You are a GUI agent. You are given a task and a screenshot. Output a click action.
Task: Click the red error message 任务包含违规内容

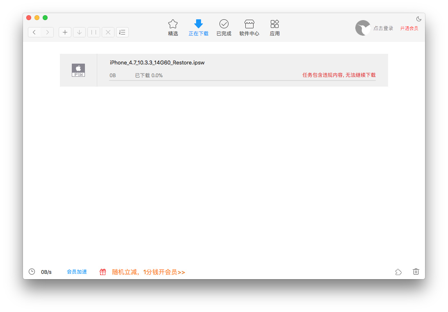[x=339, y=75]
